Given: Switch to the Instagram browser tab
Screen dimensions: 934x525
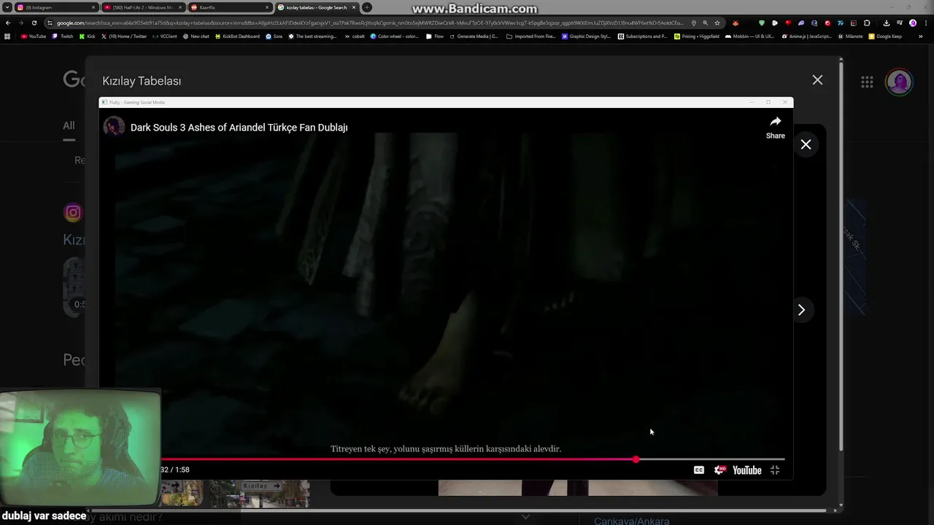Looking at the screenshot, I should (55, 7).
